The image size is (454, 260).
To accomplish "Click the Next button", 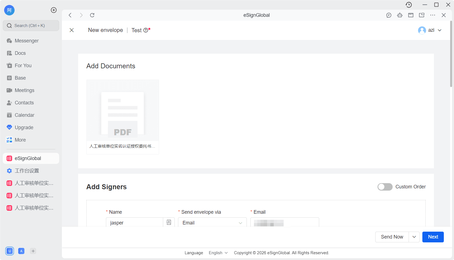I will (x=433, y=237).
